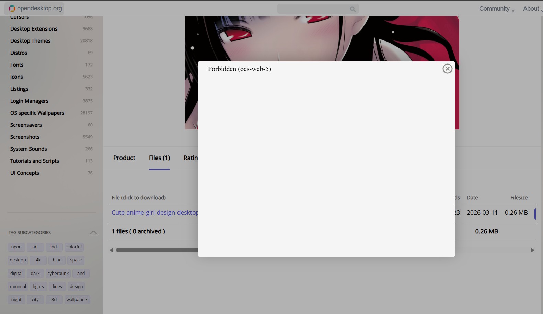Choose the 4k tag chip
This screenshot has height=314, width=543.
click(x=38, y=260)
